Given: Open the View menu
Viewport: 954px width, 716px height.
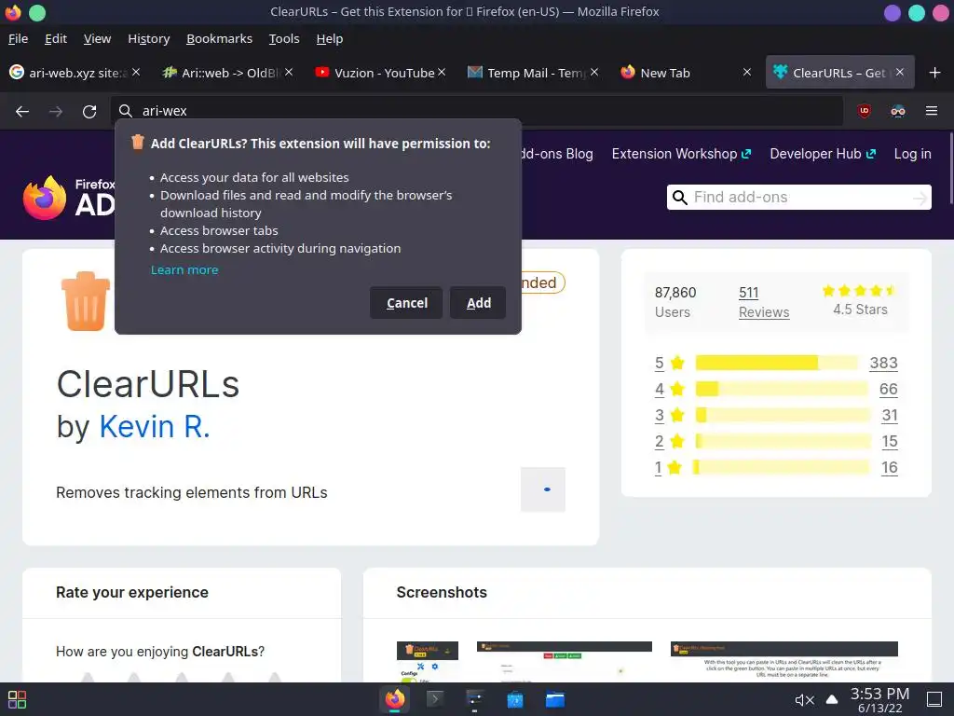Looking at the screenshot, I should (x=97, y=38).
